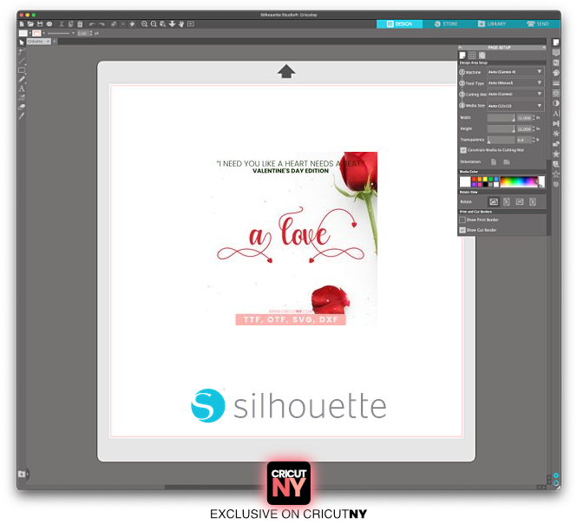This screenshot has height=524, width=577.
Task: Open the Page Setup panel icon on the right sidebar
Action: 556,43
